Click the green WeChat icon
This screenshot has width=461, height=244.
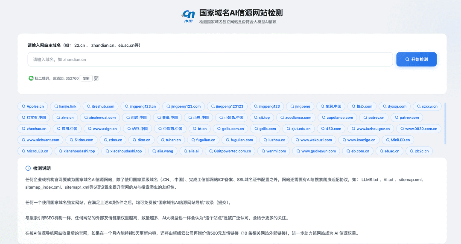(x=31, y=78)
